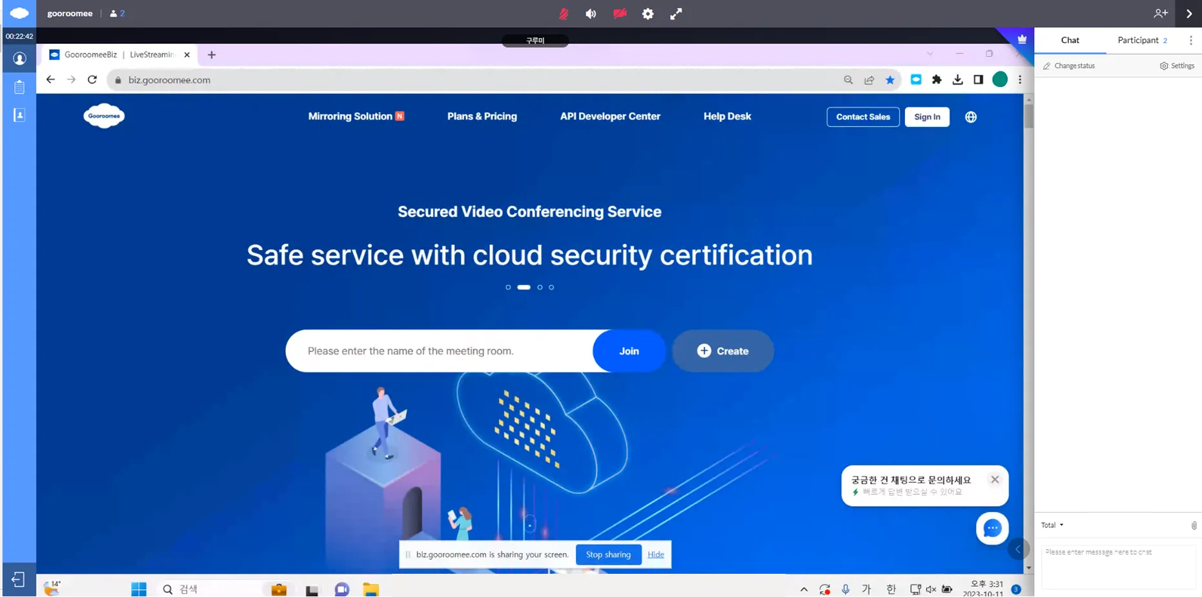Open the API Developer Center menu item
This screenshot has width=1202, height=597.
point(610,117)
